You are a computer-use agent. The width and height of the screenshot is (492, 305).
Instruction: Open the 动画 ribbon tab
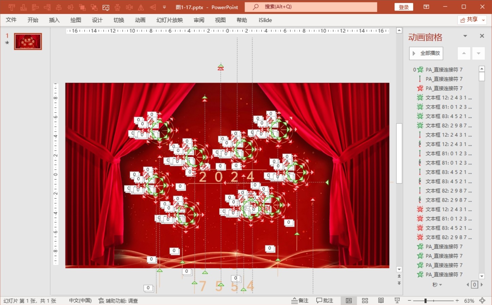click(x=140, y=20)
